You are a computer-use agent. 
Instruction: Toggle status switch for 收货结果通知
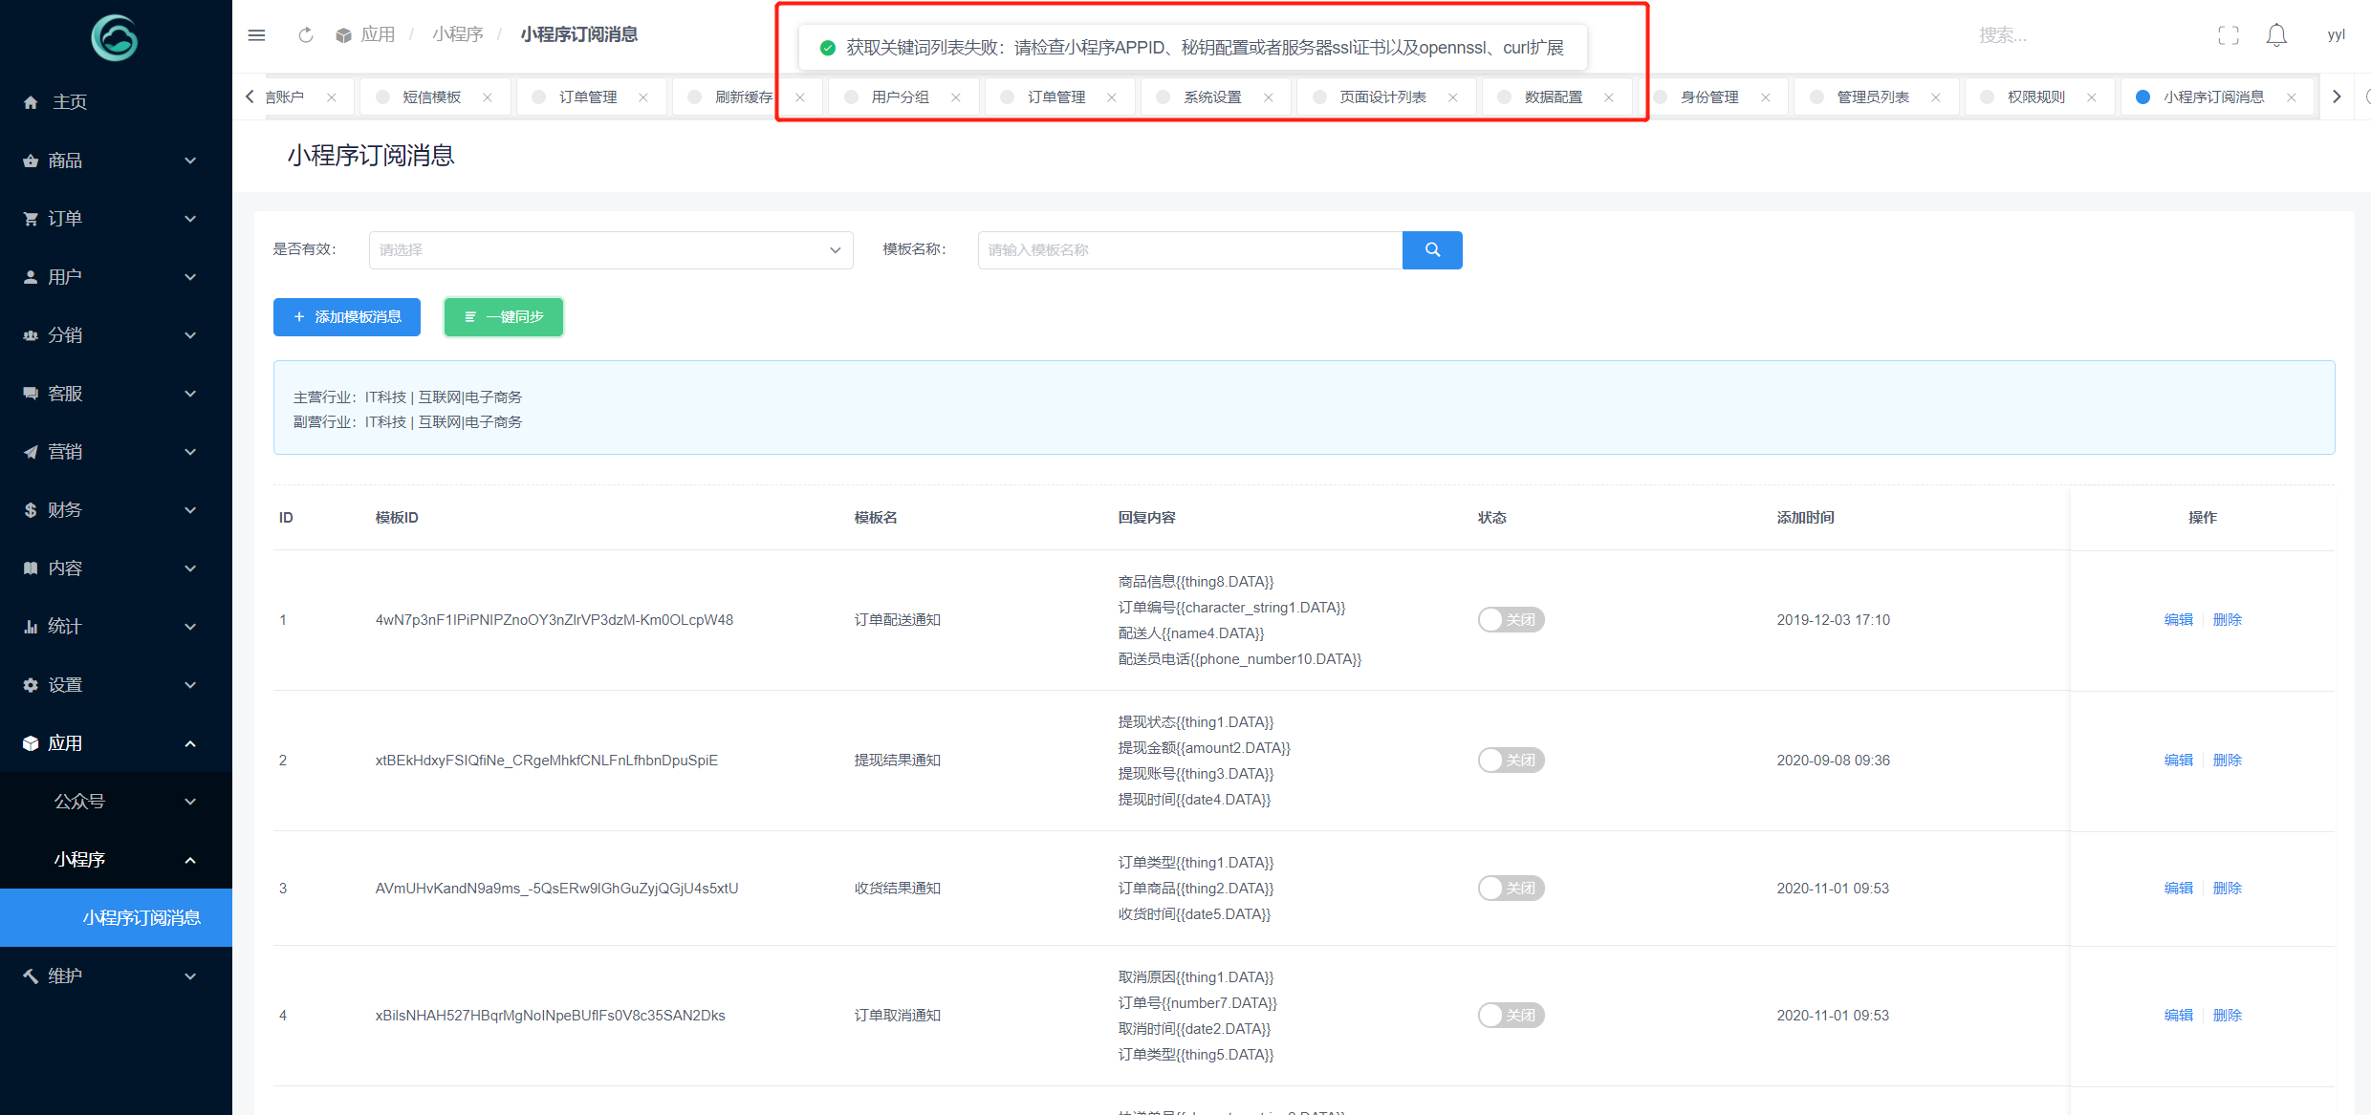pos(1512,889)
